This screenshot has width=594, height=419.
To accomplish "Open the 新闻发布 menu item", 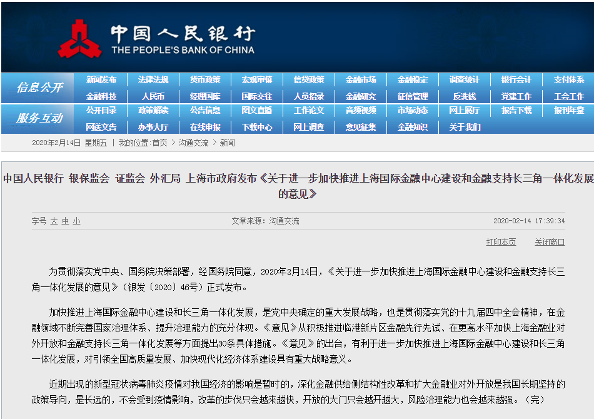I will pos(101,80).
